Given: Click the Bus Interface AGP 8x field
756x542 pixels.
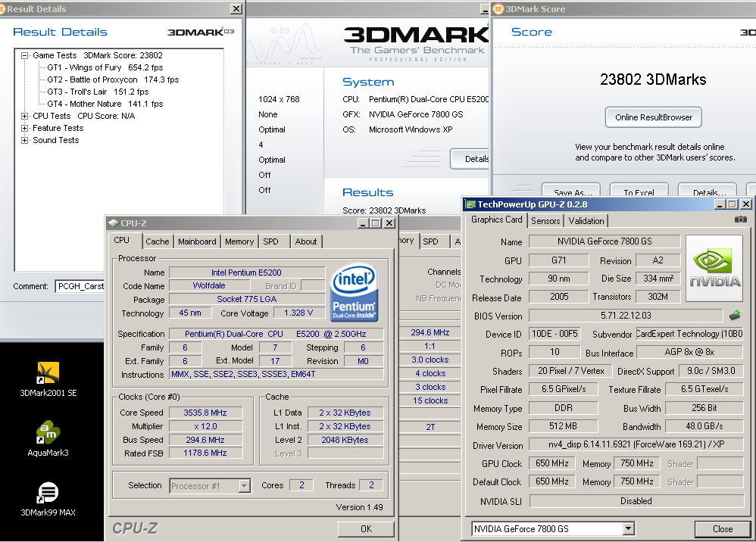Looking at the screenshot, I should pos(689,352).
